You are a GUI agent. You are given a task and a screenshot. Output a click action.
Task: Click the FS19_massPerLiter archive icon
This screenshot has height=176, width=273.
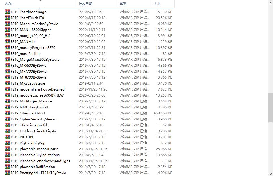[x=7, y=53]
